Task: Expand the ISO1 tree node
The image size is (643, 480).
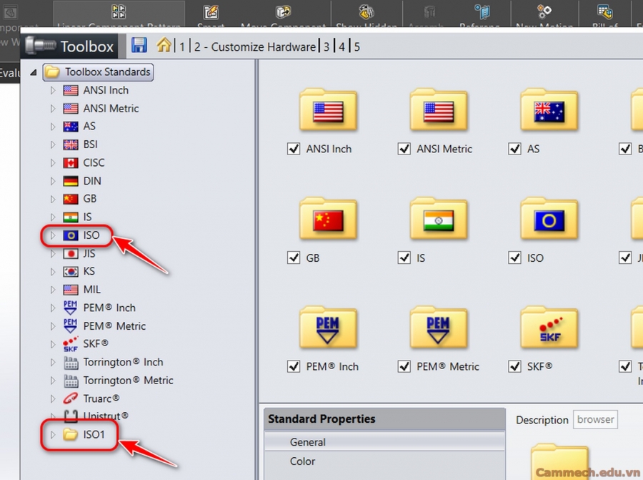Action: point(53,434)
